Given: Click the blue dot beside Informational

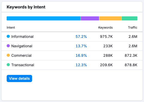Looking at the screenshot, I should coord(8,36).
